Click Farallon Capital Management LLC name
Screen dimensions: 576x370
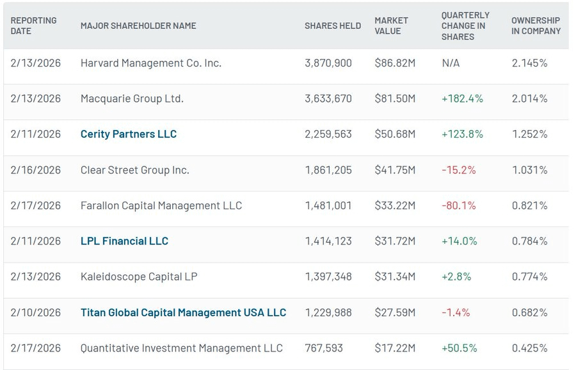(x=161, y=205)
